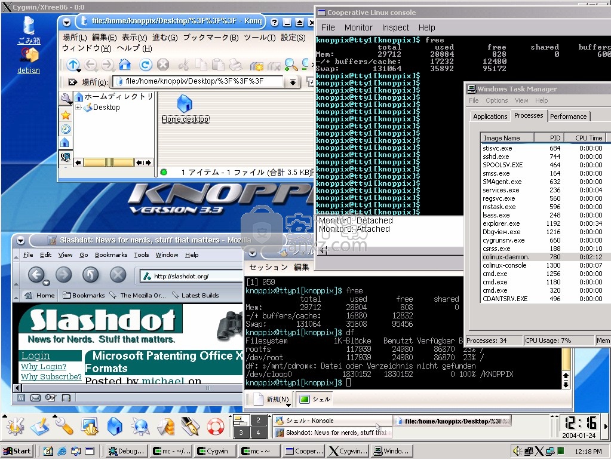This screenshot has height=460, width=611.
Task: Open Mozilla window menu arrow button
Action: (x=21, y=241)
